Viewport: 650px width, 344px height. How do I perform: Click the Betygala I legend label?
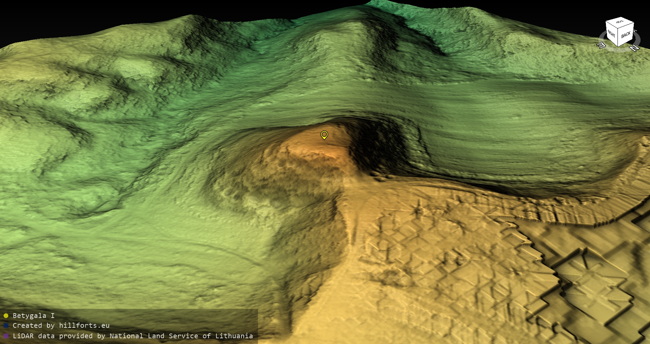(x=34, y=316)
